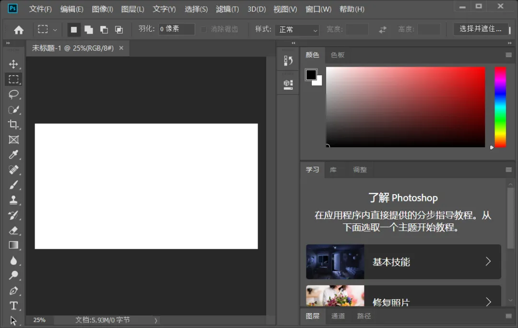This screenshot has height=328, width=518.
Task: Open the History panel icon
Action: click(288, 60)
